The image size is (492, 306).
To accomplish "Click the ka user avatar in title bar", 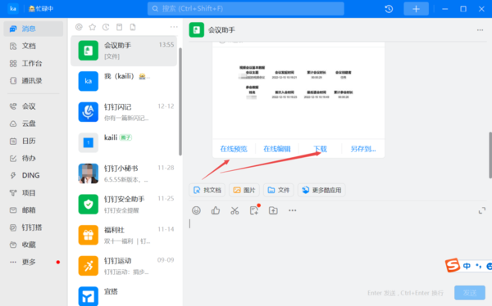I will pyautogui.click(x=13, y=8).
